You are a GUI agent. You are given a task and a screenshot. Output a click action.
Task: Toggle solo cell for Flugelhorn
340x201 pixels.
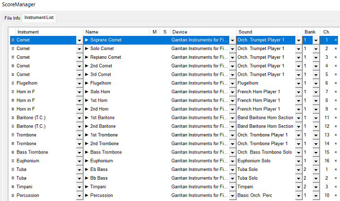(x=165, y=83)
